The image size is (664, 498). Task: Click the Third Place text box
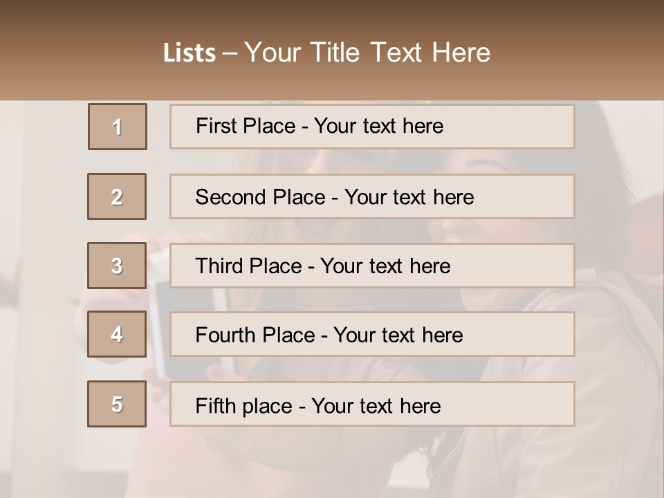[x=372, y=266]
